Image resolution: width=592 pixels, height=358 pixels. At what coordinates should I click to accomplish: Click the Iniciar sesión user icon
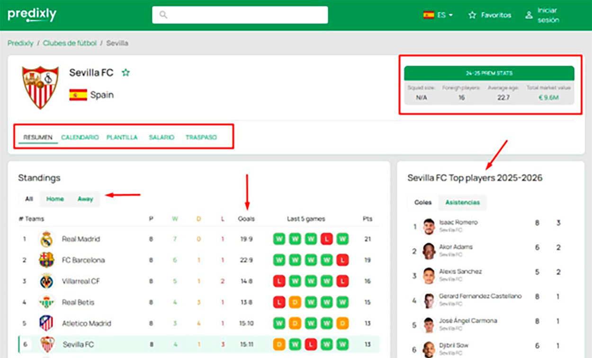529,15
